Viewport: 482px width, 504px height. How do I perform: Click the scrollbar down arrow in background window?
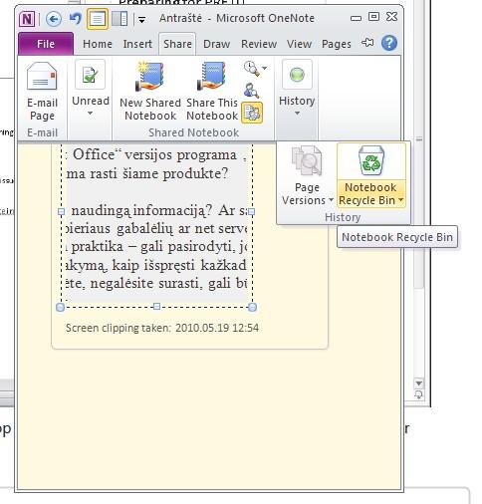[419, 383]
